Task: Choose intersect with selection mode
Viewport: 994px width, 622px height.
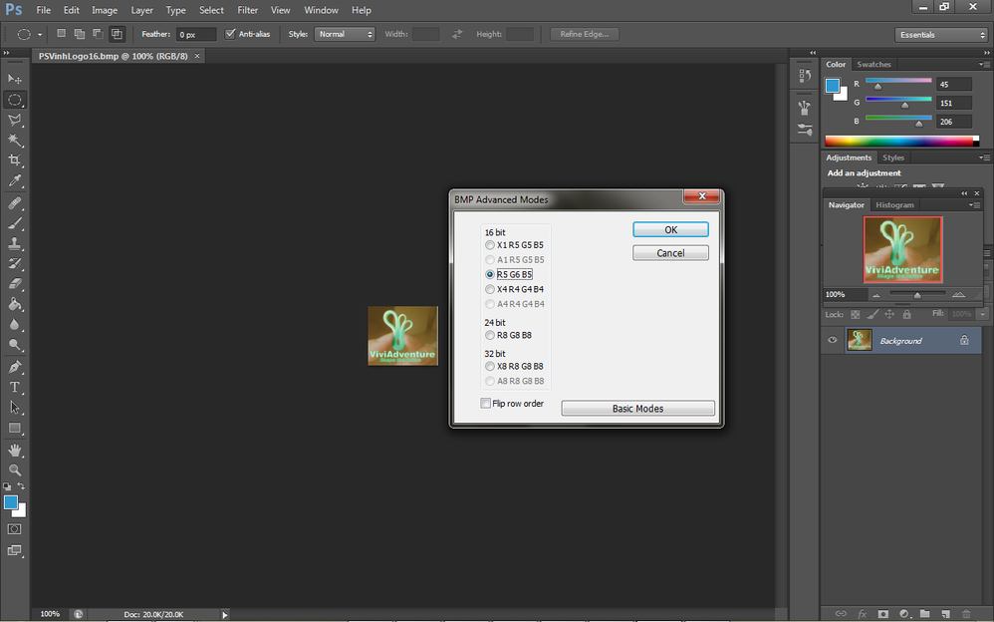Action: pos(117,34)
